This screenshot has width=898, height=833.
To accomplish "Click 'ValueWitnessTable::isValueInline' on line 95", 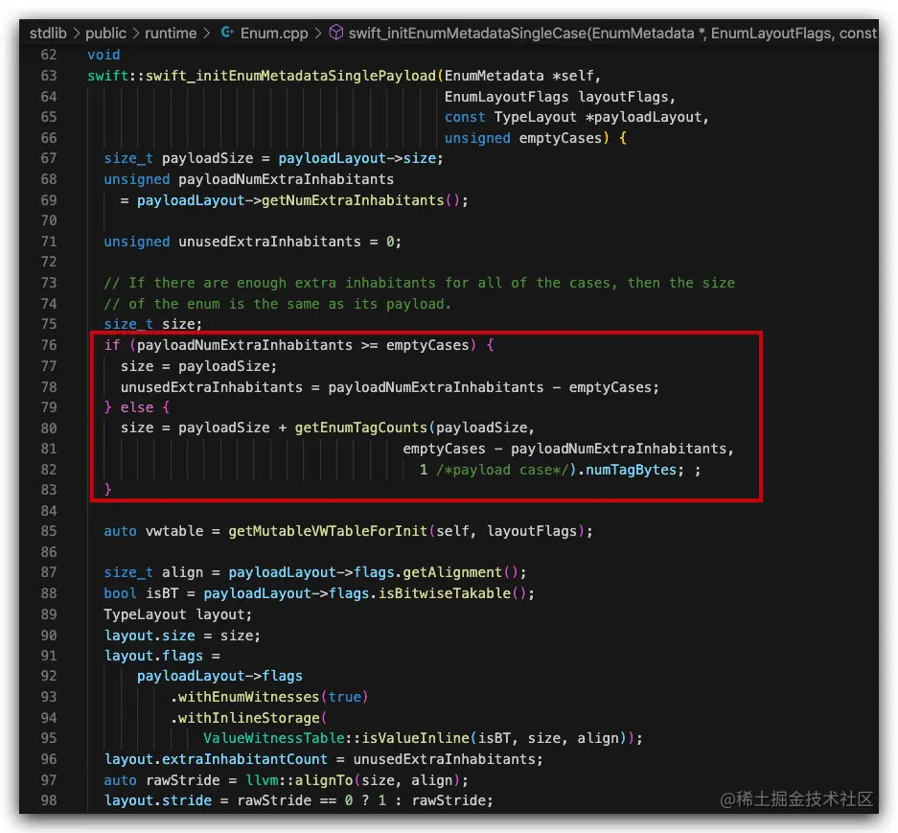I will [x=336, y=738].
